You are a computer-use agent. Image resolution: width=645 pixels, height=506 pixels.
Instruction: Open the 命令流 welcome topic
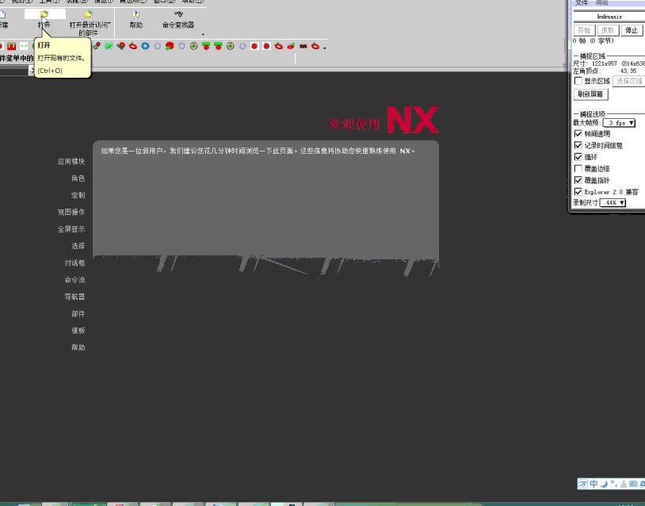coord(74,279)
